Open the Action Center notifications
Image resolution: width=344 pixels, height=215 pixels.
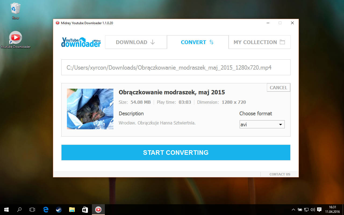click(319, 210)
